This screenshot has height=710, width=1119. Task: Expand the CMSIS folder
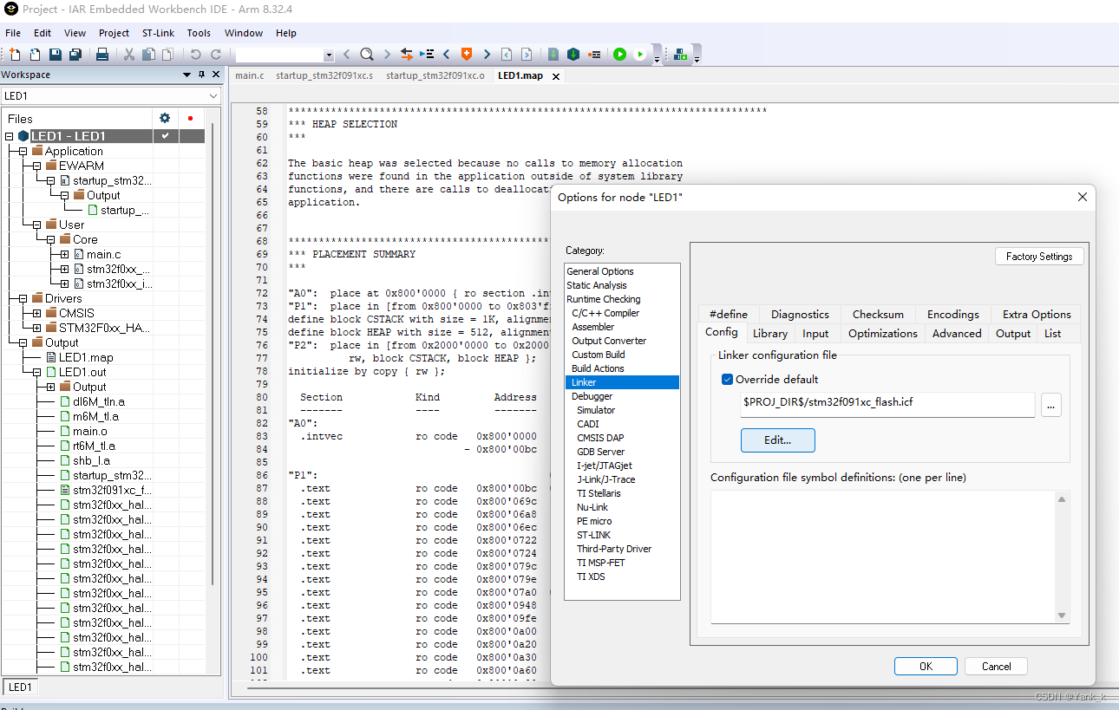tap(37, 313)
